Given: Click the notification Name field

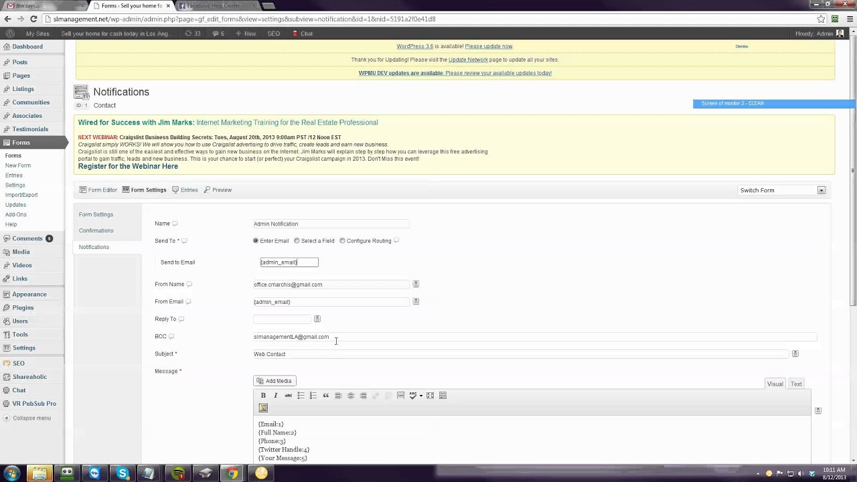Looking at the screenshot, I should (x=331, y=224).
